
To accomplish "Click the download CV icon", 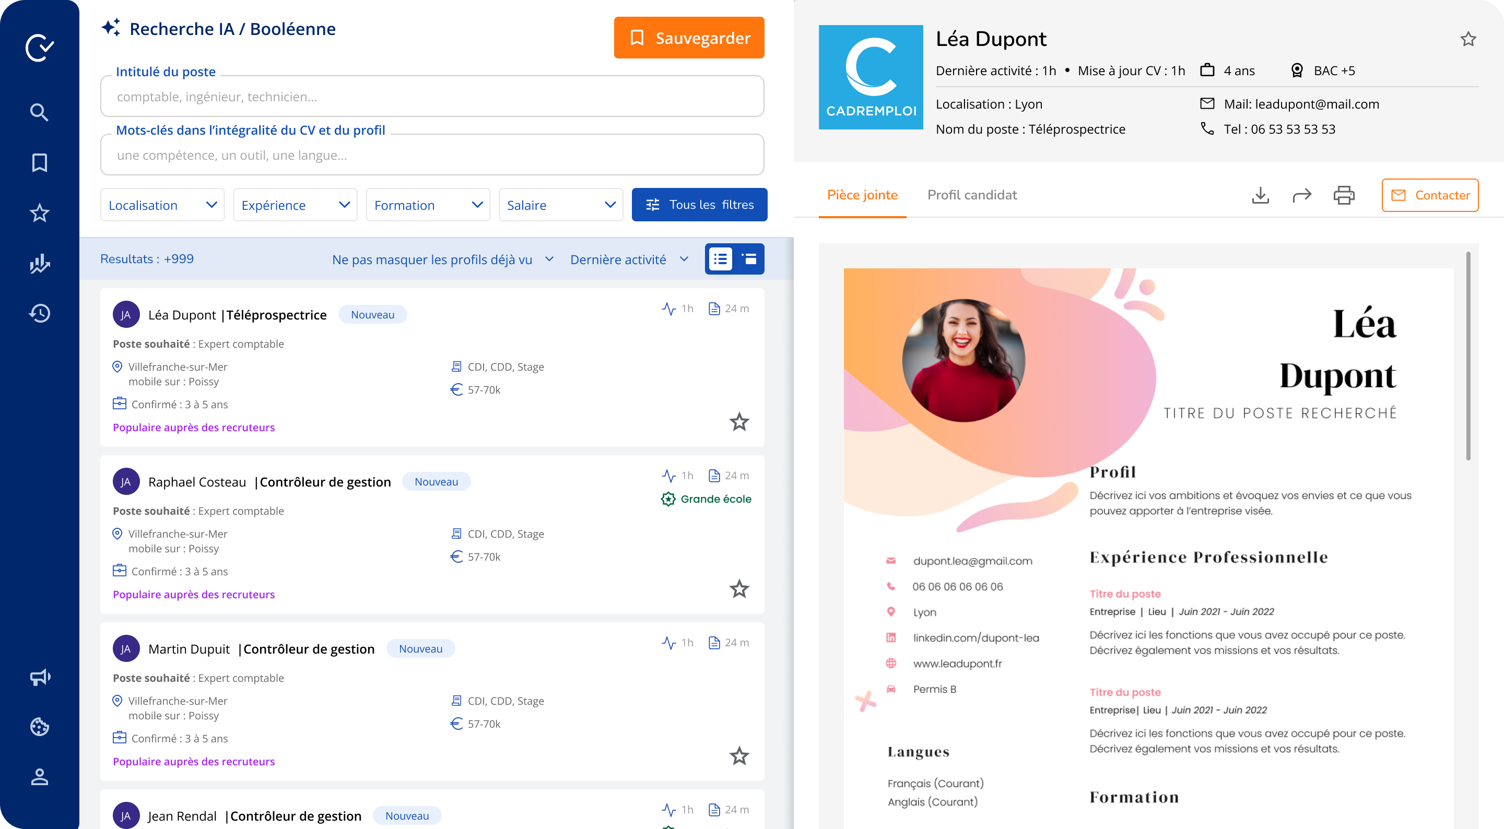I will (1261, 195).
